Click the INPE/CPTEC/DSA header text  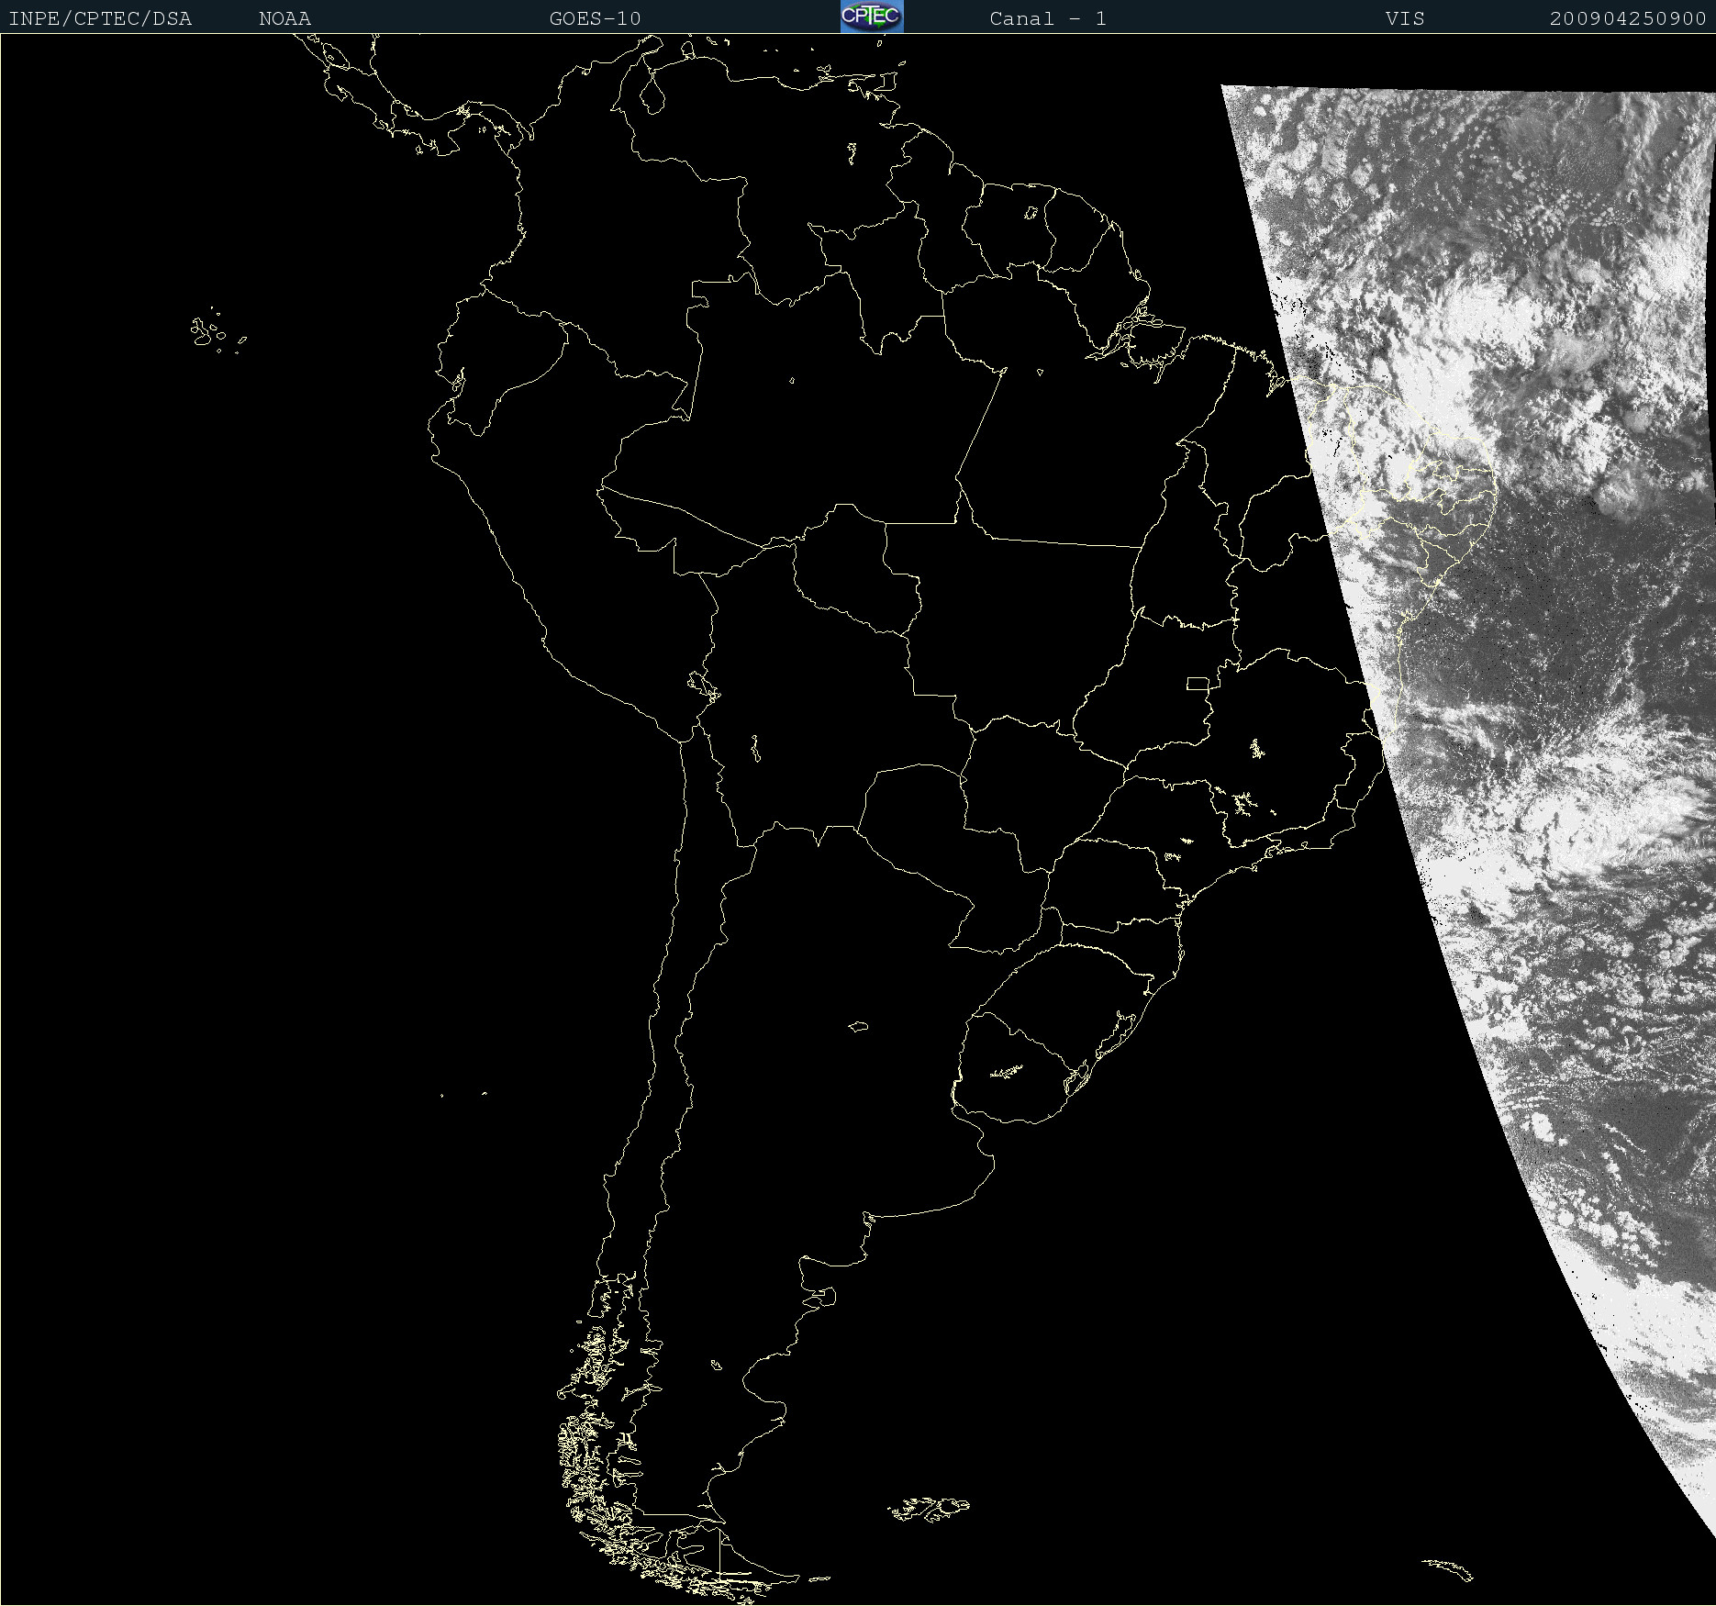click(x=100, y=18)
